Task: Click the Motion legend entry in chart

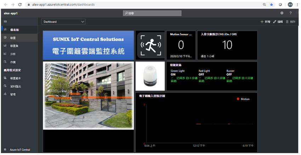Action: tap(243, 99)
